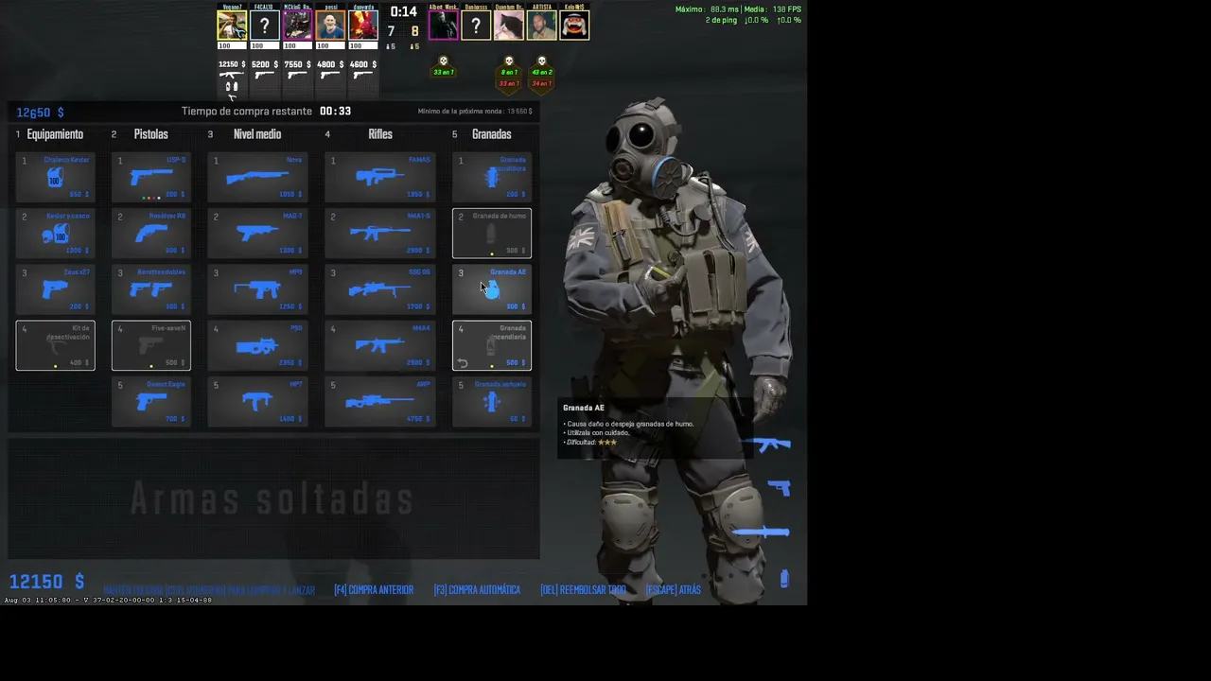Click the Mínimo de la próxima ronda text
1211x681 pixels.
pos(475,112)
